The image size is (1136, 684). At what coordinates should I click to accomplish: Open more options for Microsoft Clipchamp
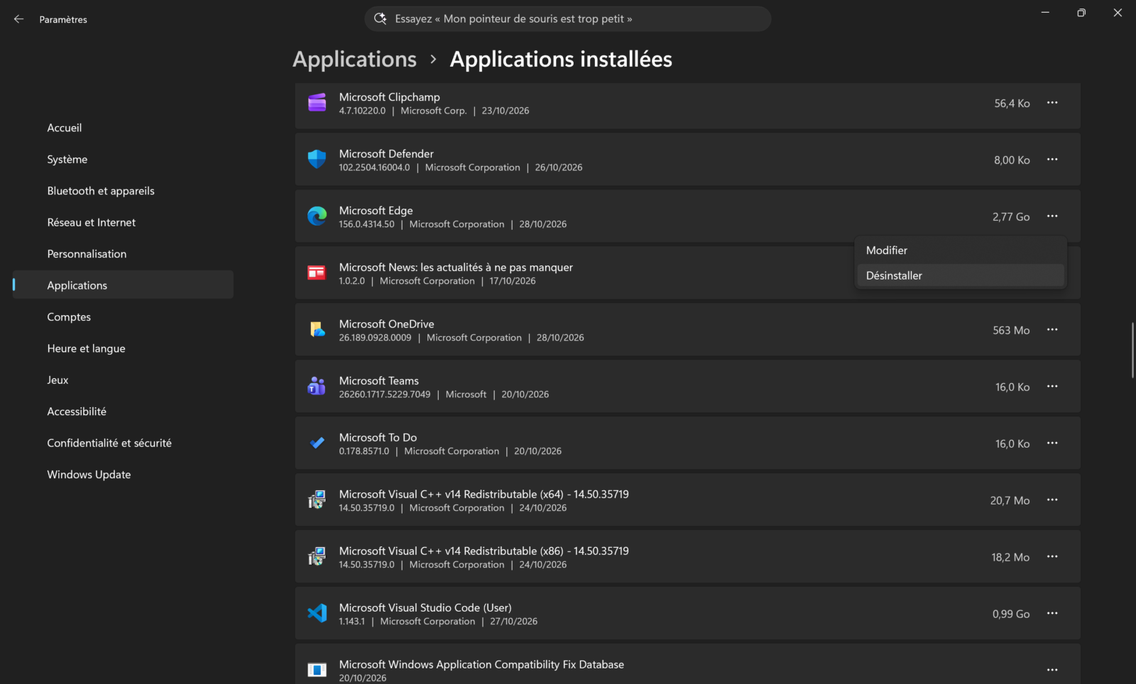click(x=1052, y=103)
